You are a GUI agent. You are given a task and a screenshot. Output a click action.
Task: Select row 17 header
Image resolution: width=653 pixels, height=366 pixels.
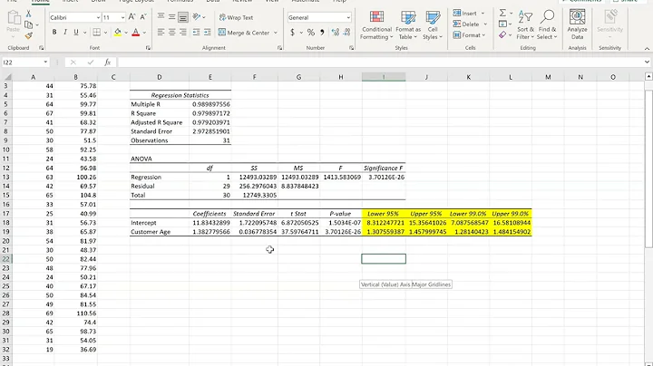[x=5, y=214]
